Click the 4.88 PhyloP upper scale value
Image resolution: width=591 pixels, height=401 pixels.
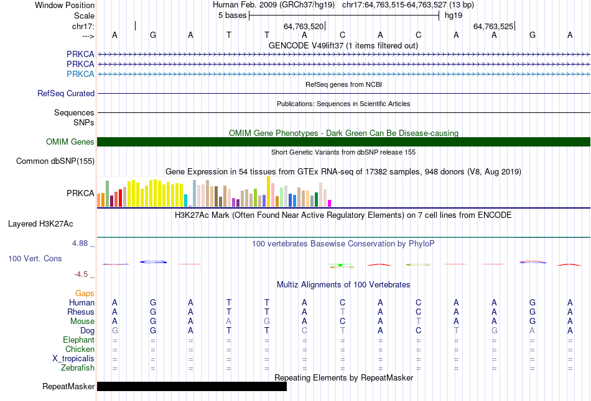[80, 243]
